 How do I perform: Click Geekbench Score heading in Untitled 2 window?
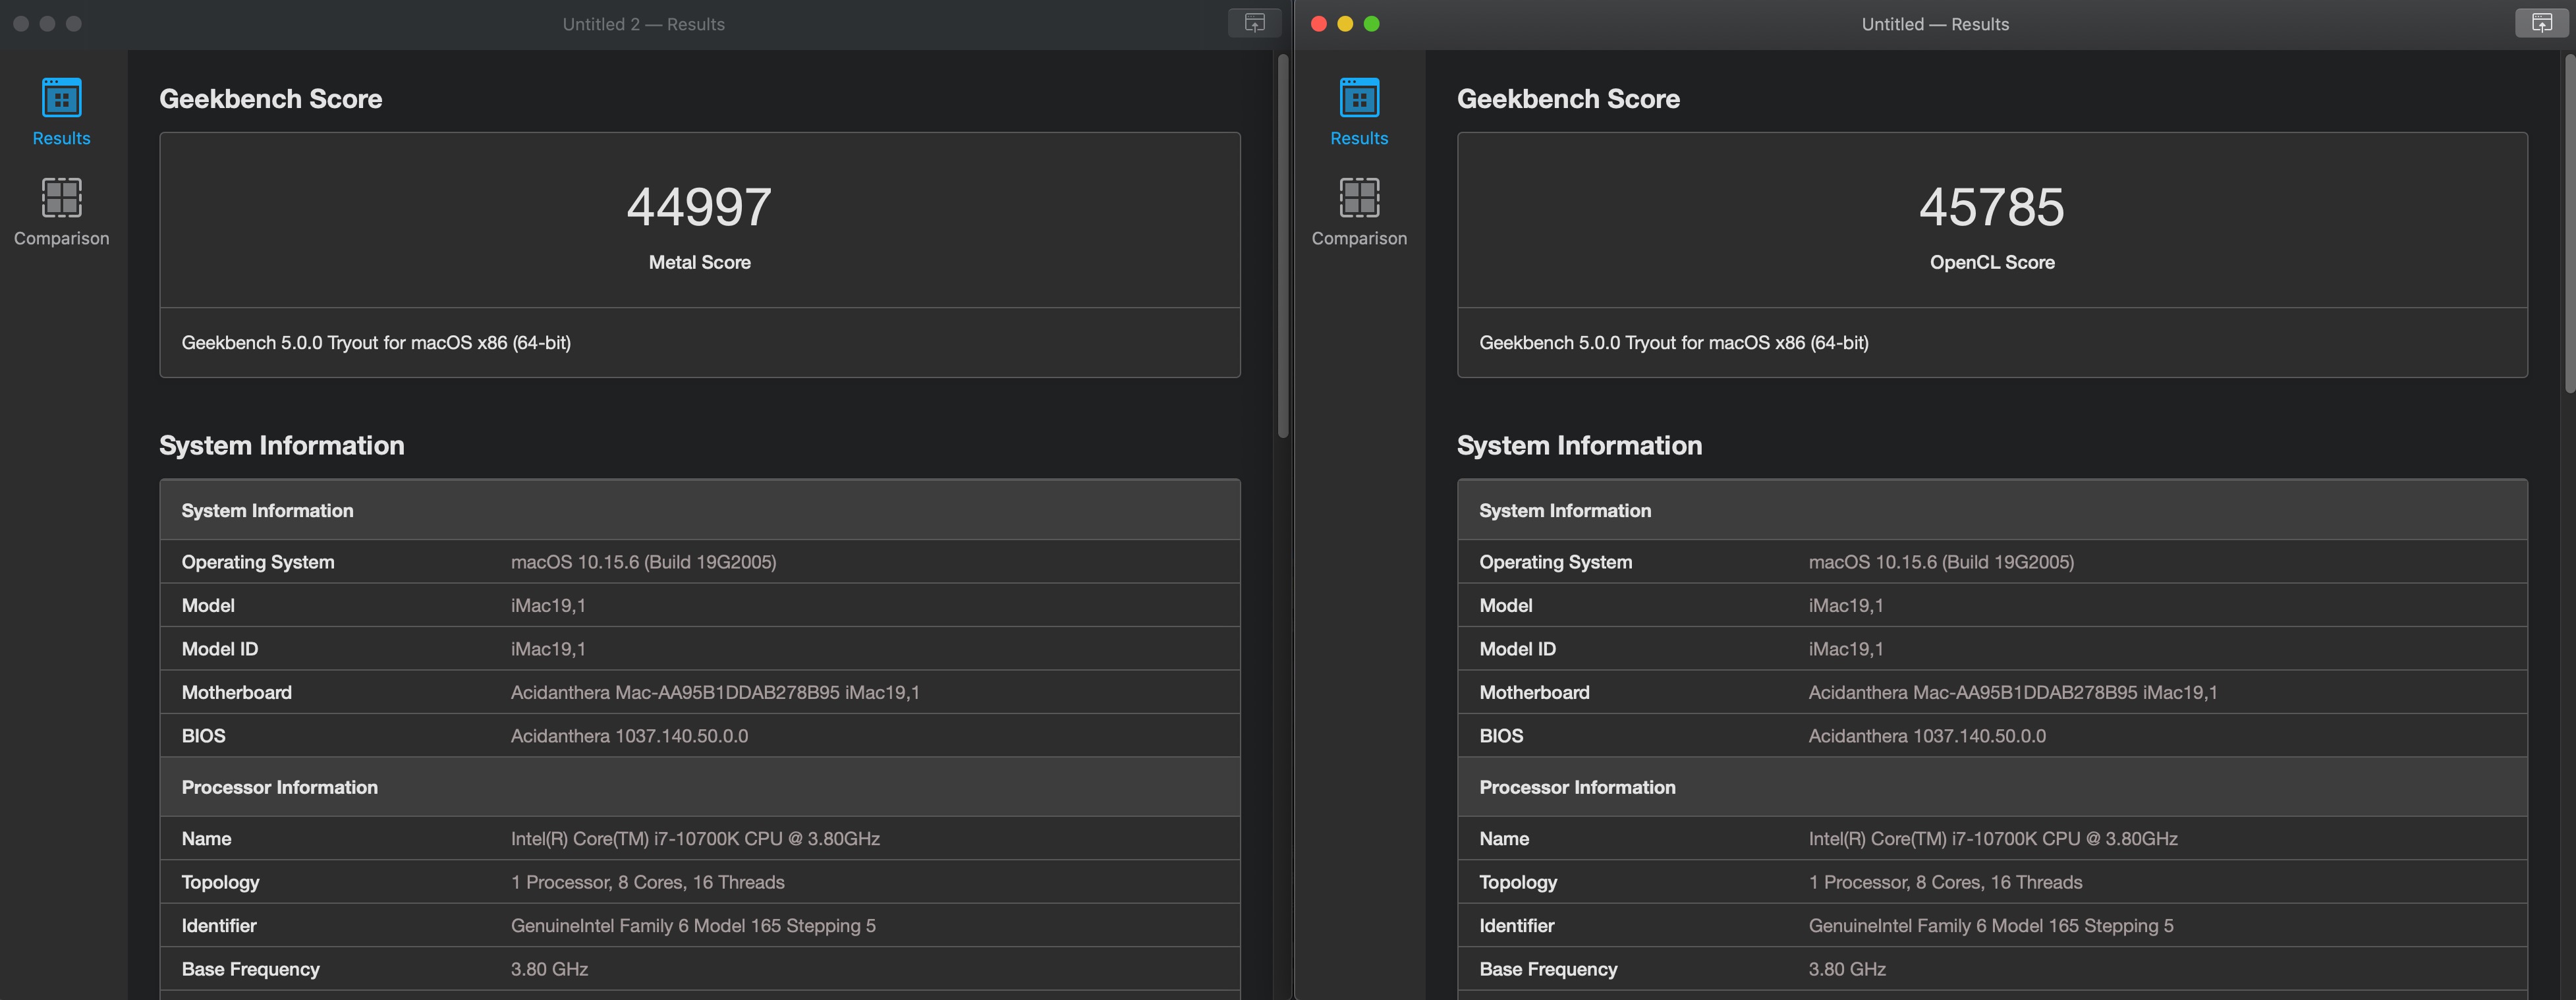[x=271, y=99]
